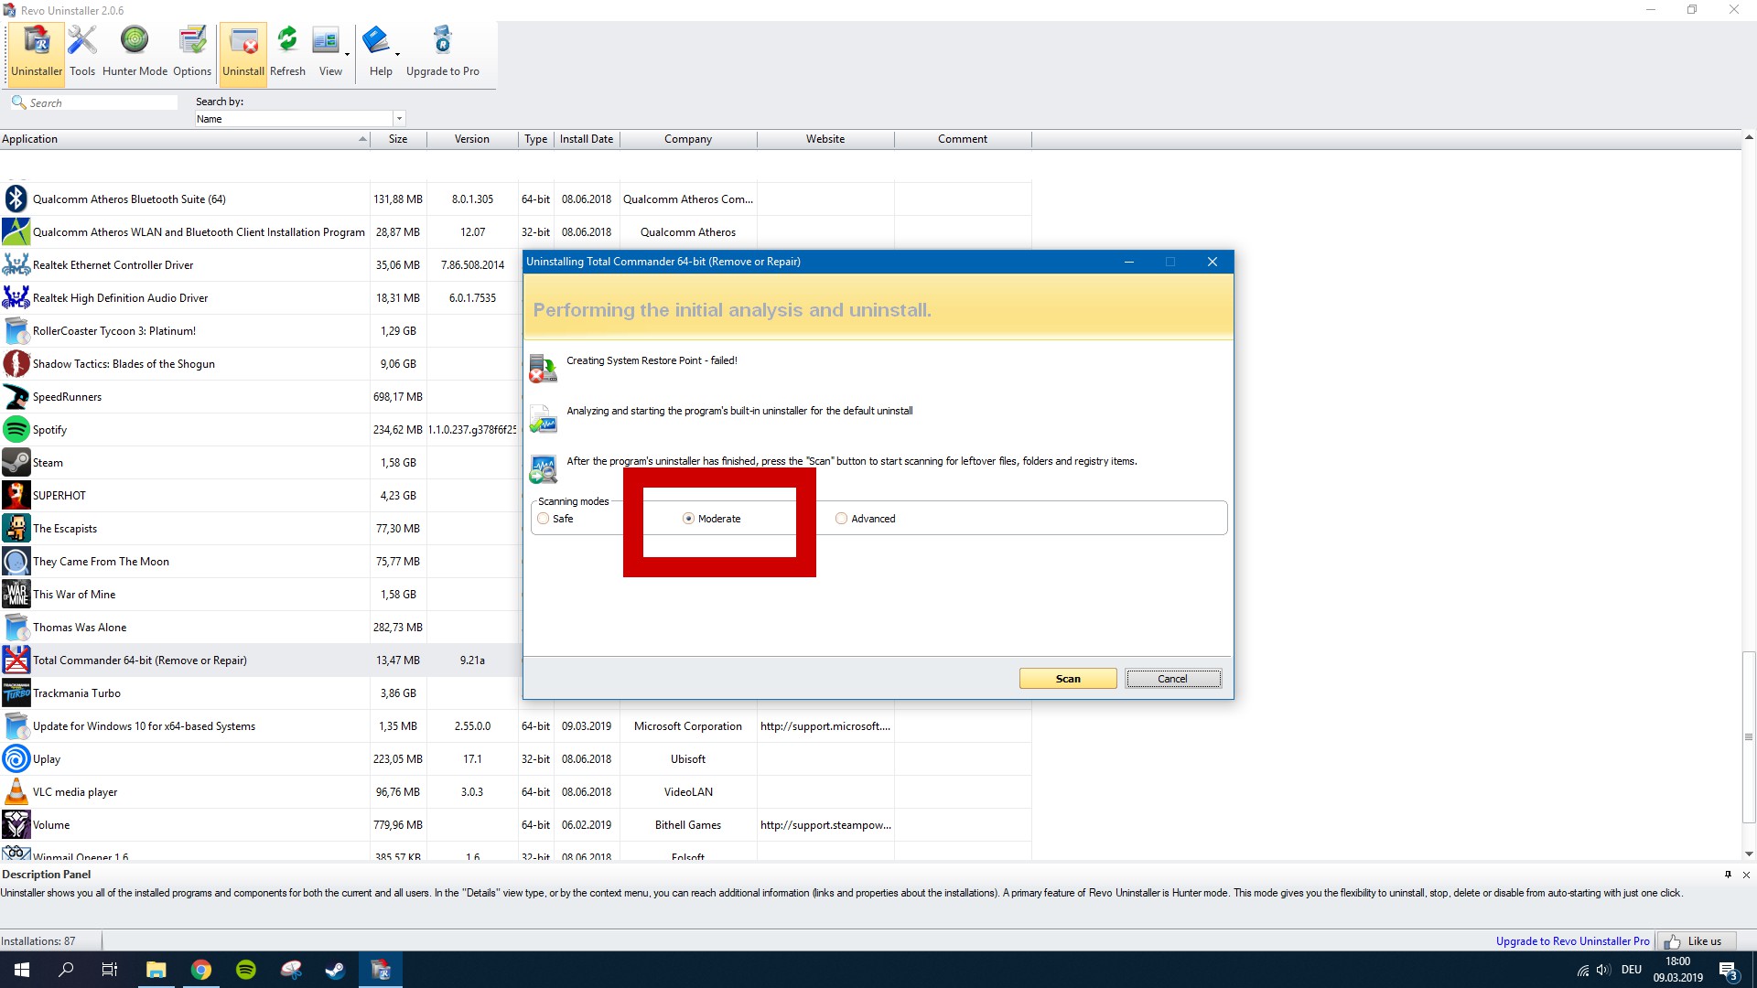
Task: Click the application list vertical scrollbar
Action: 1749,736
